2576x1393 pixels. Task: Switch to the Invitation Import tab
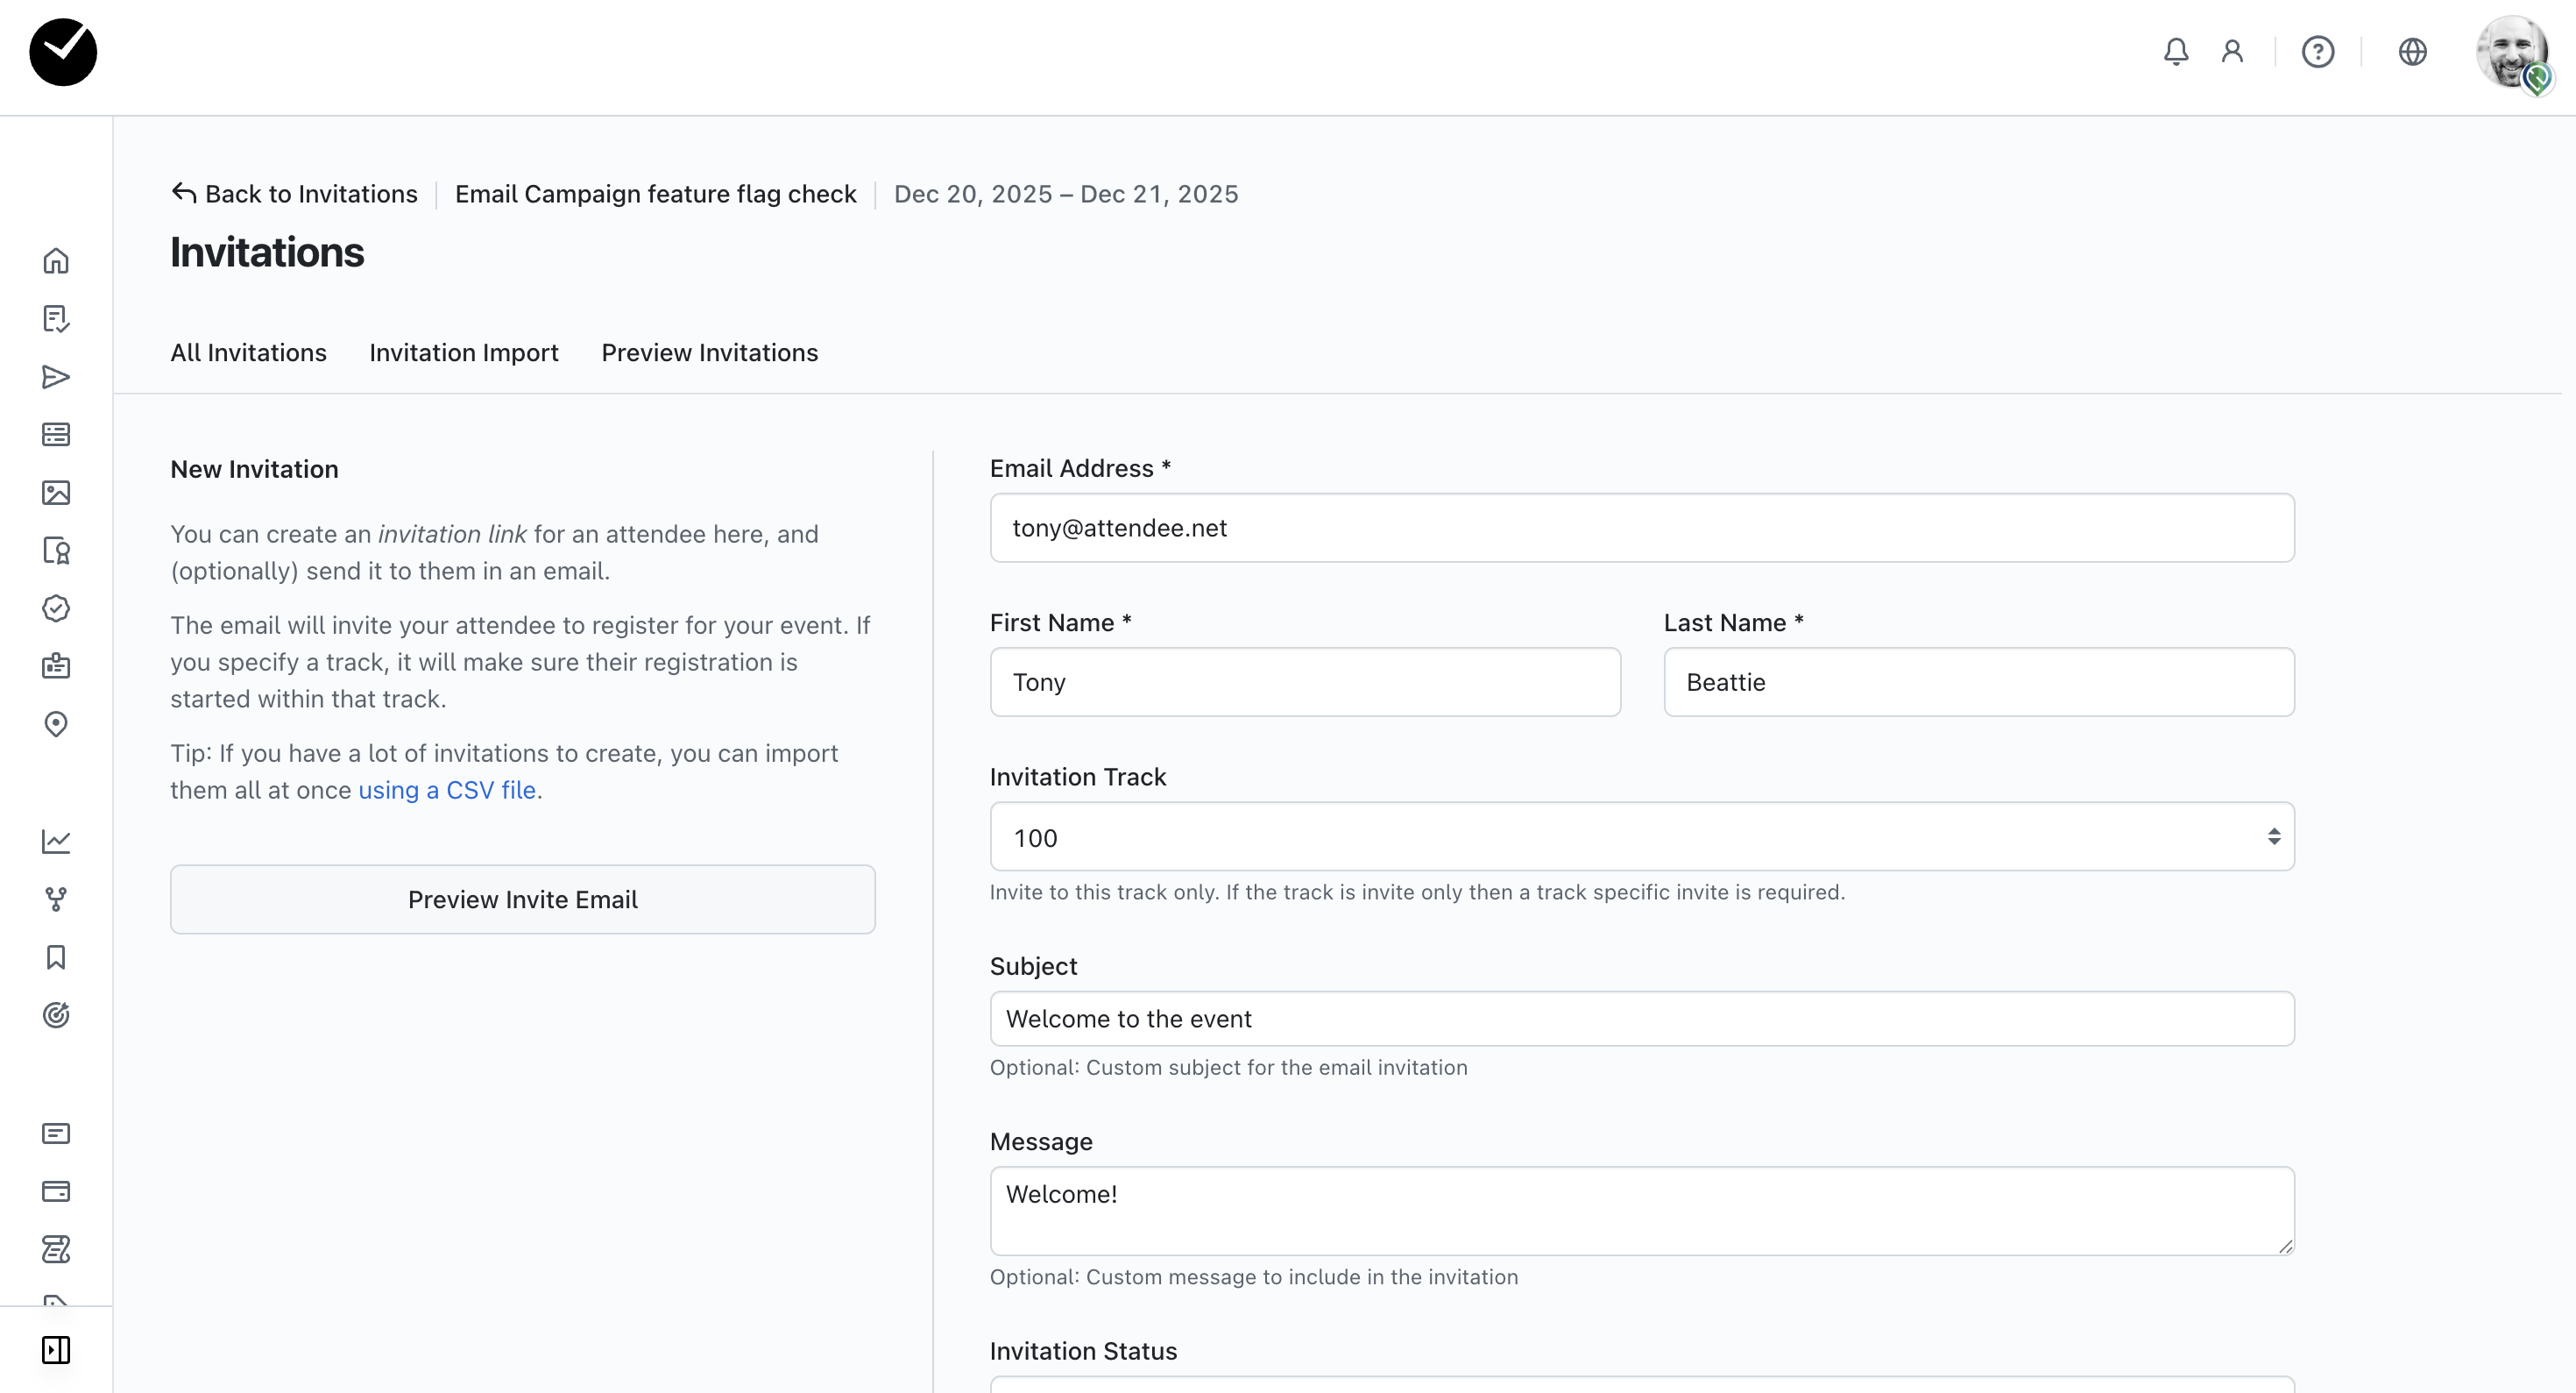coord(463,352)
